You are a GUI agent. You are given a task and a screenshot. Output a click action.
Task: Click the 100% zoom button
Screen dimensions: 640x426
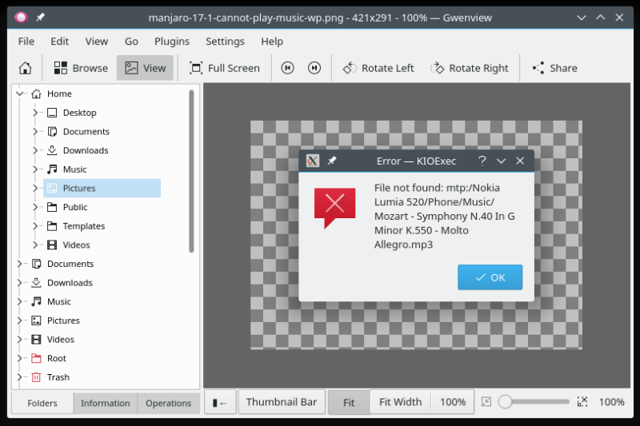click(453, 402)
